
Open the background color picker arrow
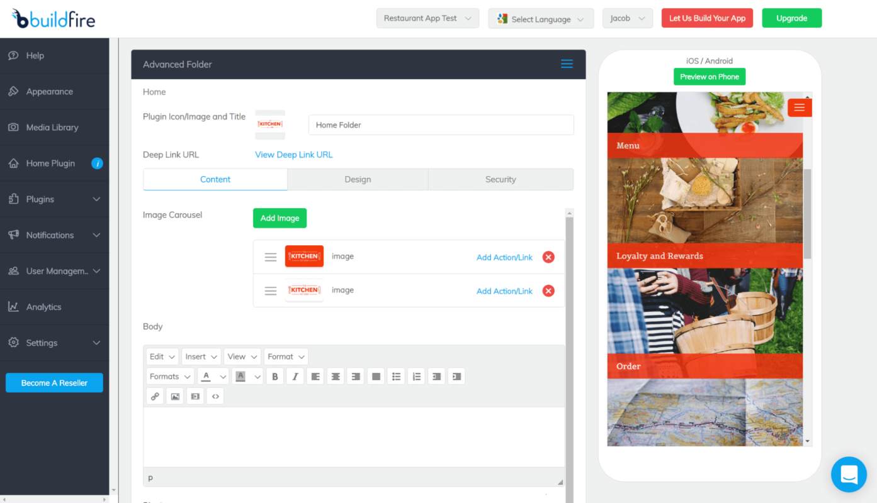pyautogui.click(x=257, y=377)
